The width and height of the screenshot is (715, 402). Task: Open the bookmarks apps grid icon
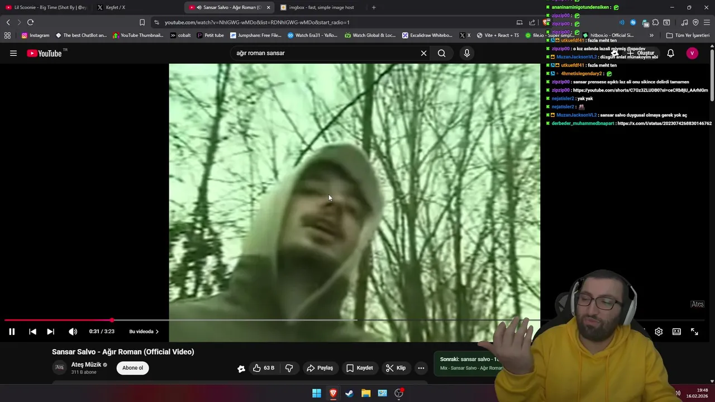[7, 35]
